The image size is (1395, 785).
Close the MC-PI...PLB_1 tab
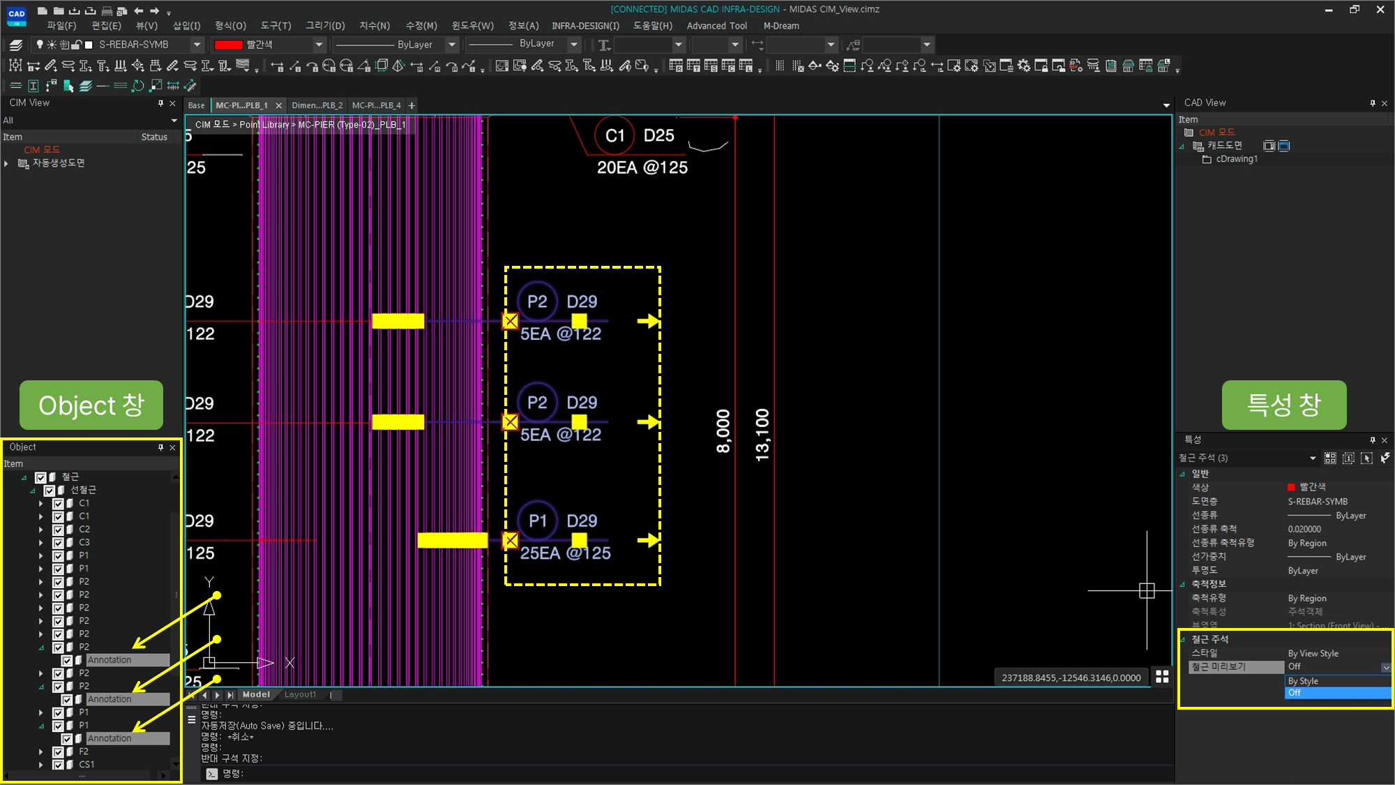coord(278,105)
